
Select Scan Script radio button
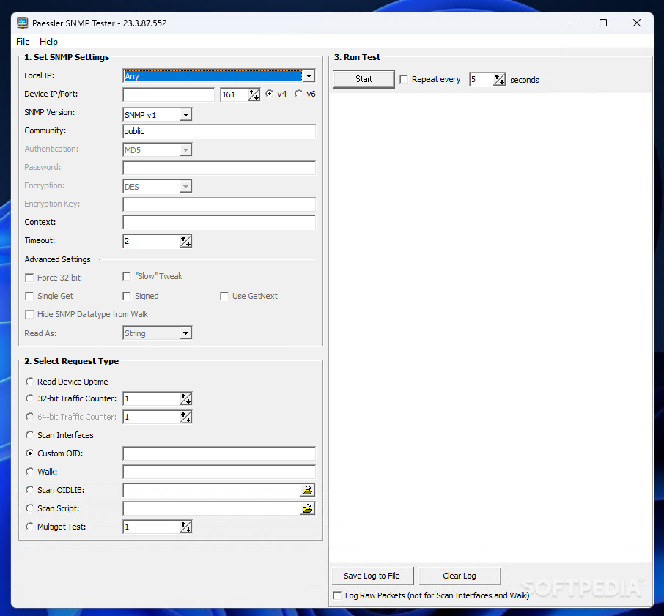[29, 508]
